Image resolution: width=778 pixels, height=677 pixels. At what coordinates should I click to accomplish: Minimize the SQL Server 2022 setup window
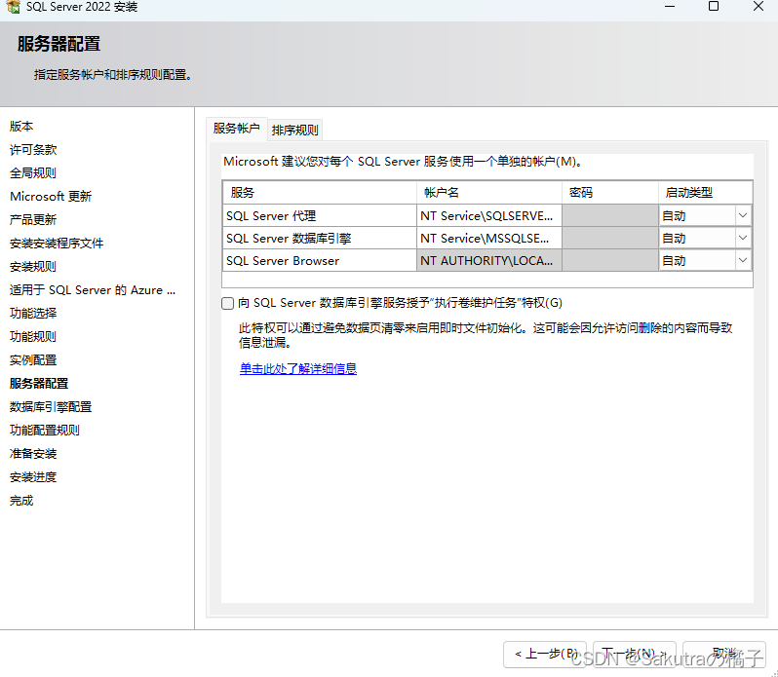click(x=670, y=7)
